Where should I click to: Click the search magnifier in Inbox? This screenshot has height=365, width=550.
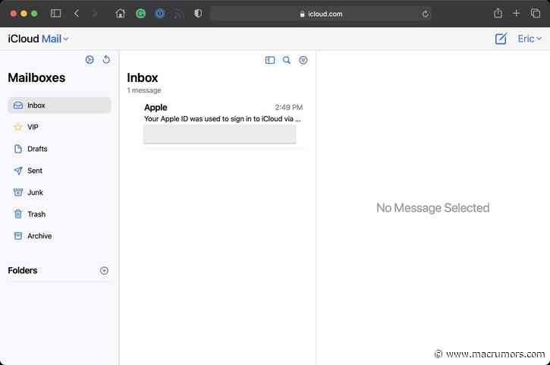287,61
